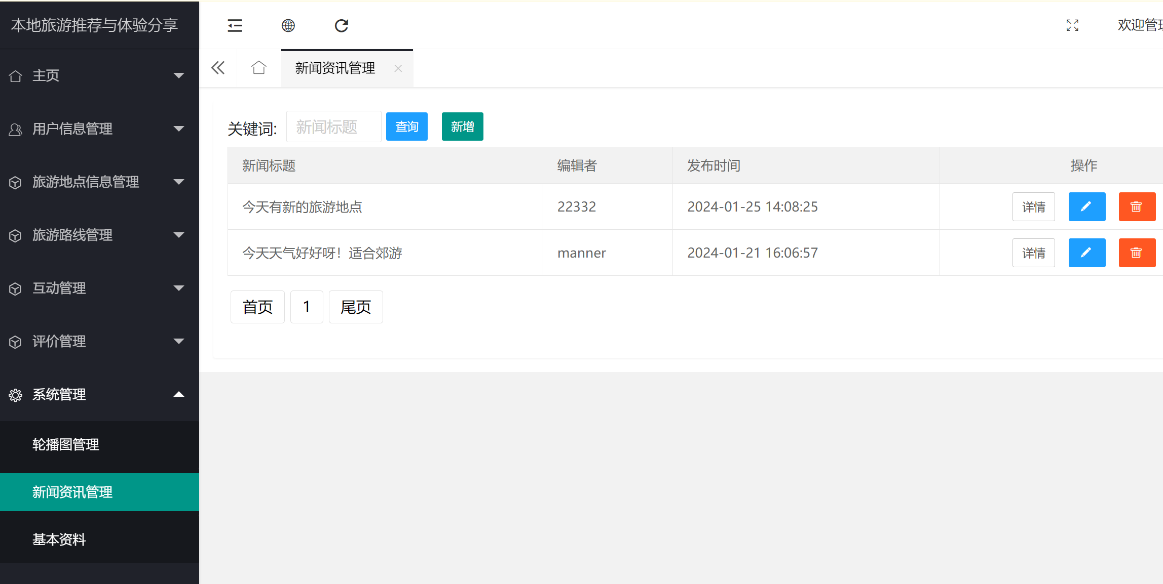Expand the 旅游地点信息管理 section
Image resolution: width=1163 pixels, height=584 pixels.
178,182
